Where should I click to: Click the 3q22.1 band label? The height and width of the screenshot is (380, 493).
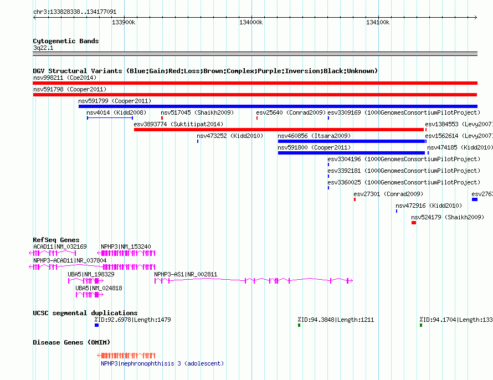(43, 48)
